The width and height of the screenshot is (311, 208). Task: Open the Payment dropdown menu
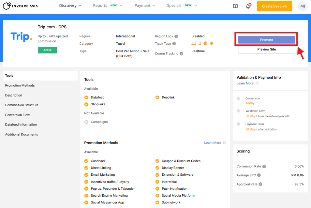pyautogui.click(x=145, y=6)
